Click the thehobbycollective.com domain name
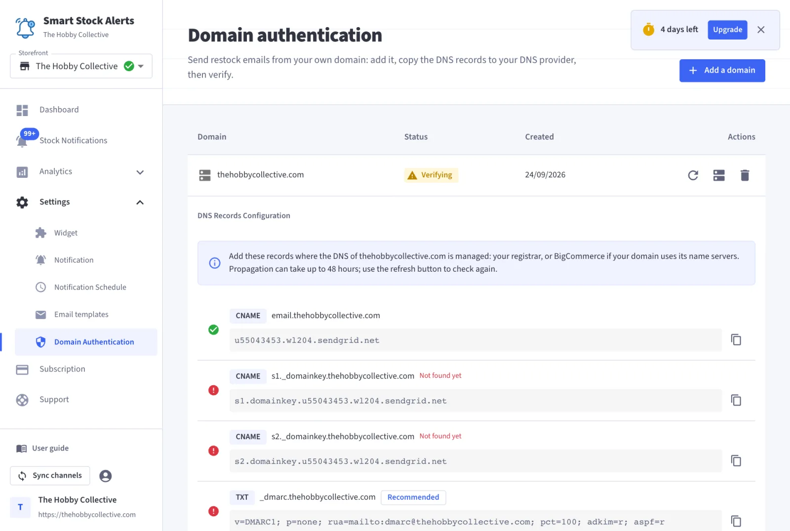790x531 pixels. pyautogui.click(x=260, y=175)
